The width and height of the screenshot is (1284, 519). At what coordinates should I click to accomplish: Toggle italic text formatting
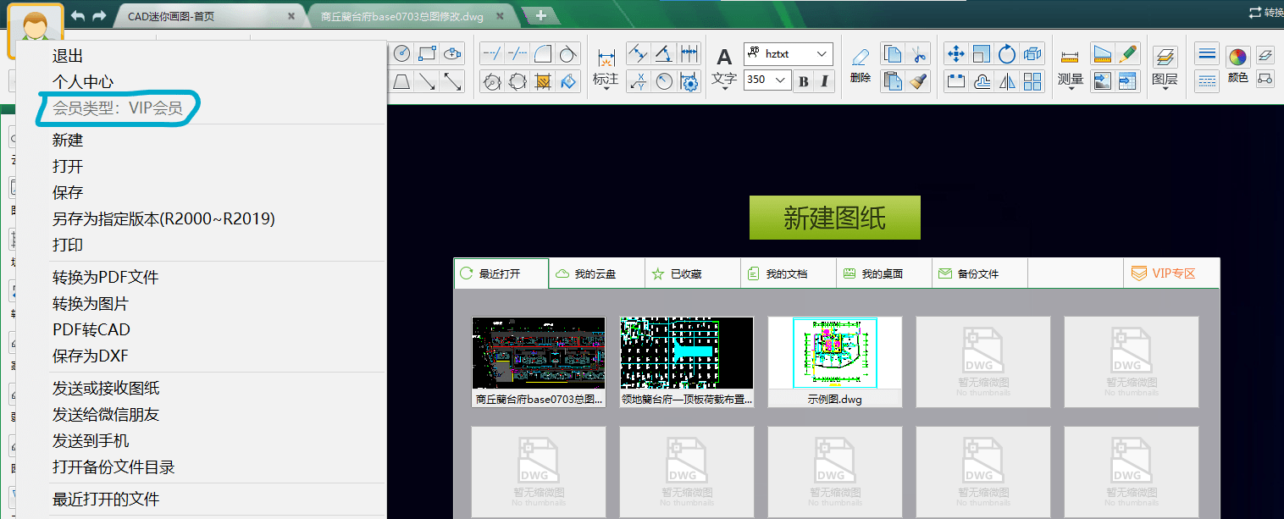(x=824, y=81)
